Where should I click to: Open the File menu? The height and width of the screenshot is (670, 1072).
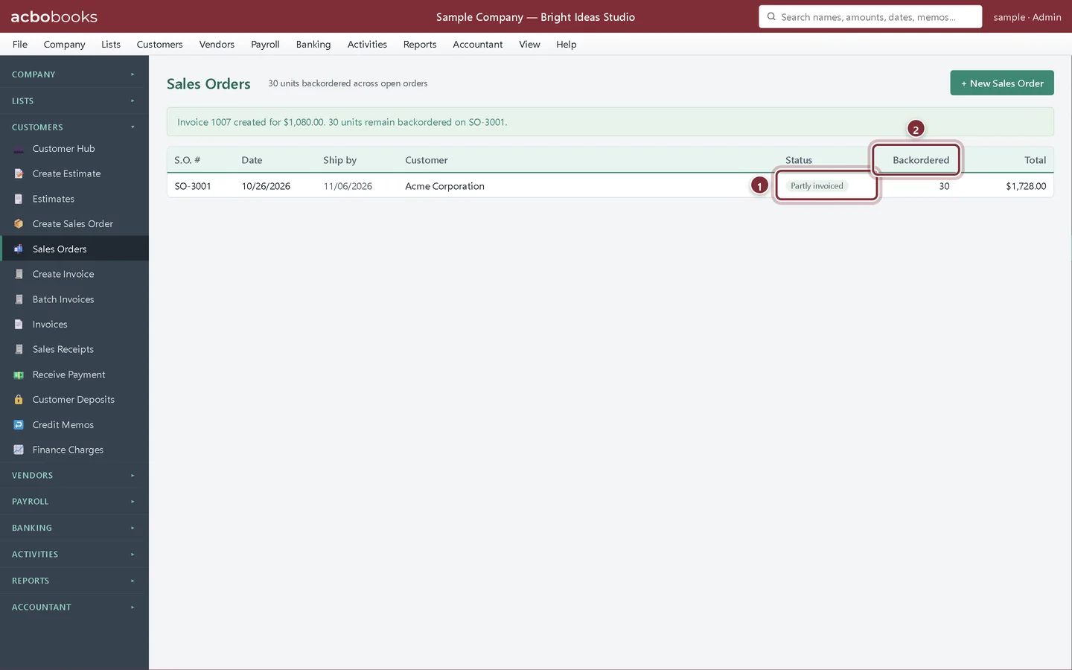click(x=20, y=44)
